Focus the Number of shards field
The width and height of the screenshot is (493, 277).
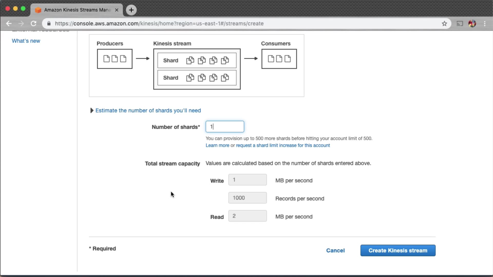tap(225, 127)
